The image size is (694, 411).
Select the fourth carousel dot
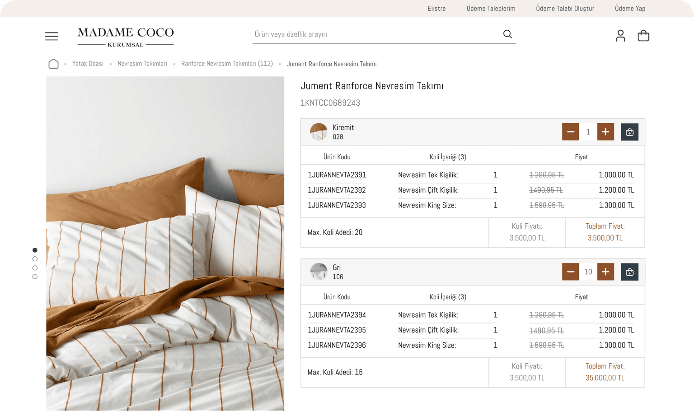[35, 276]
